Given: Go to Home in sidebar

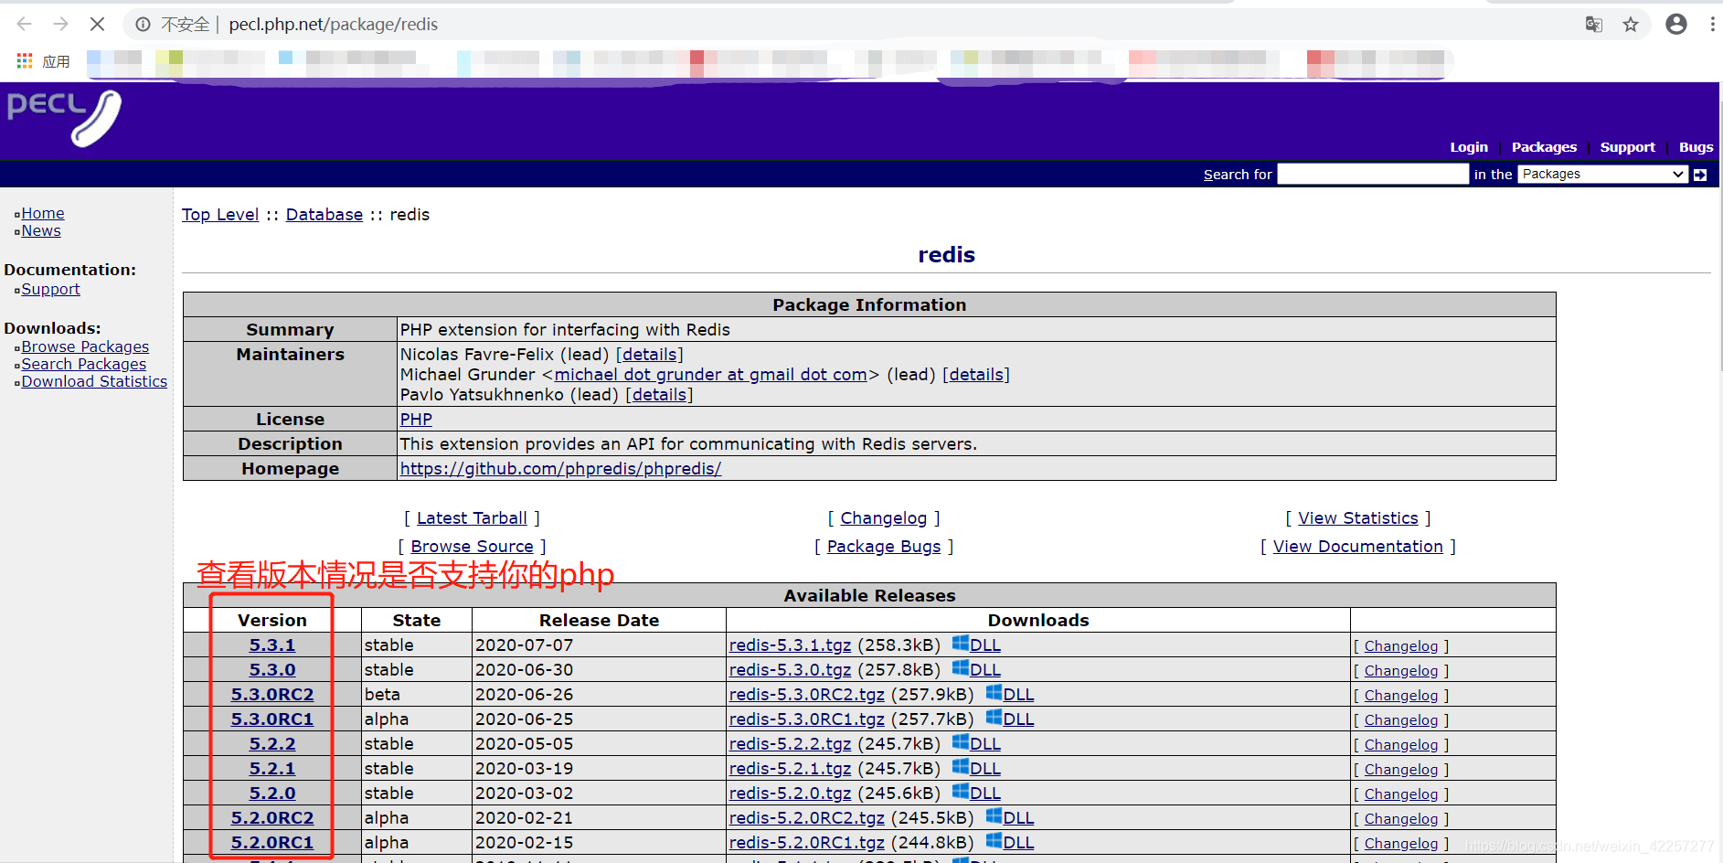Looking at the screenshot, I should pyautogui.click(x=43, y=213).
